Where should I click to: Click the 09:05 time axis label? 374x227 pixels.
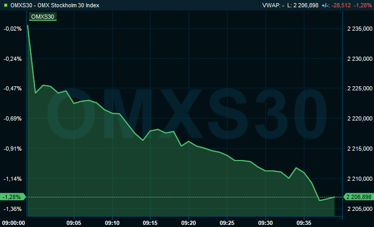pos(74,223)
